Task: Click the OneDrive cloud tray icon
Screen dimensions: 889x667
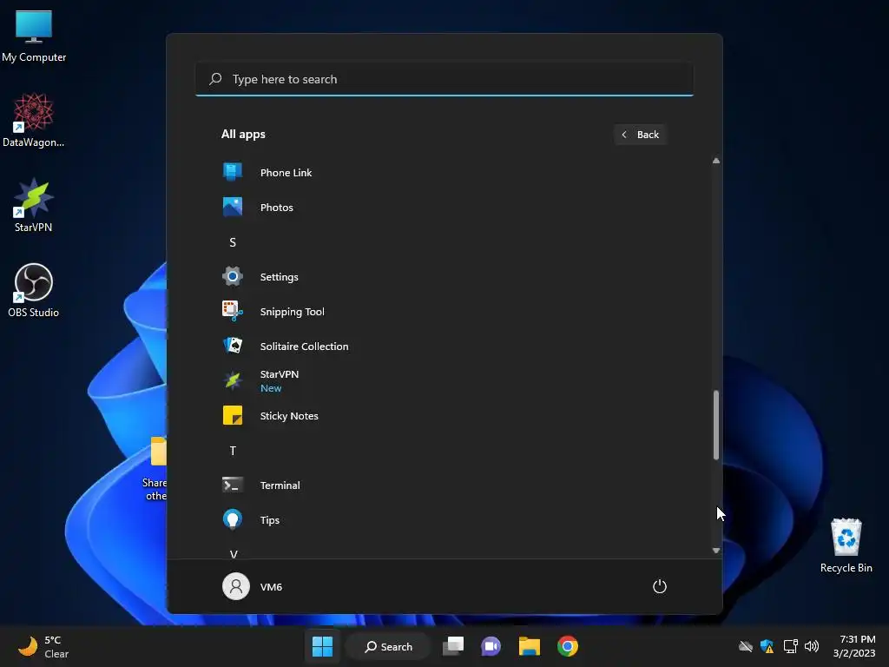Action: (x=746, y=646)
